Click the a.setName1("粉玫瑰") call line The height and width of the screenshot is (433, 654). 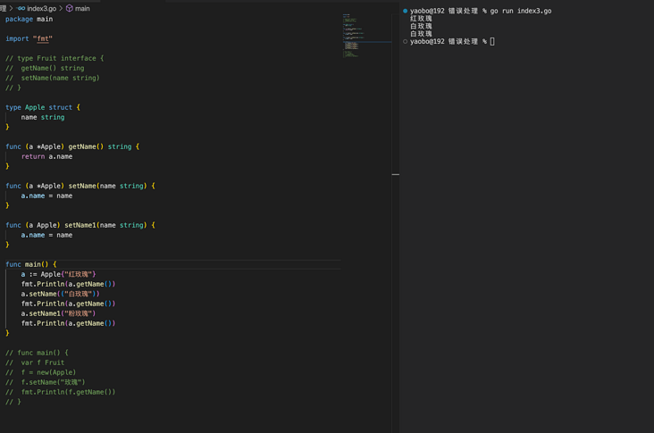tap(58, 313)
